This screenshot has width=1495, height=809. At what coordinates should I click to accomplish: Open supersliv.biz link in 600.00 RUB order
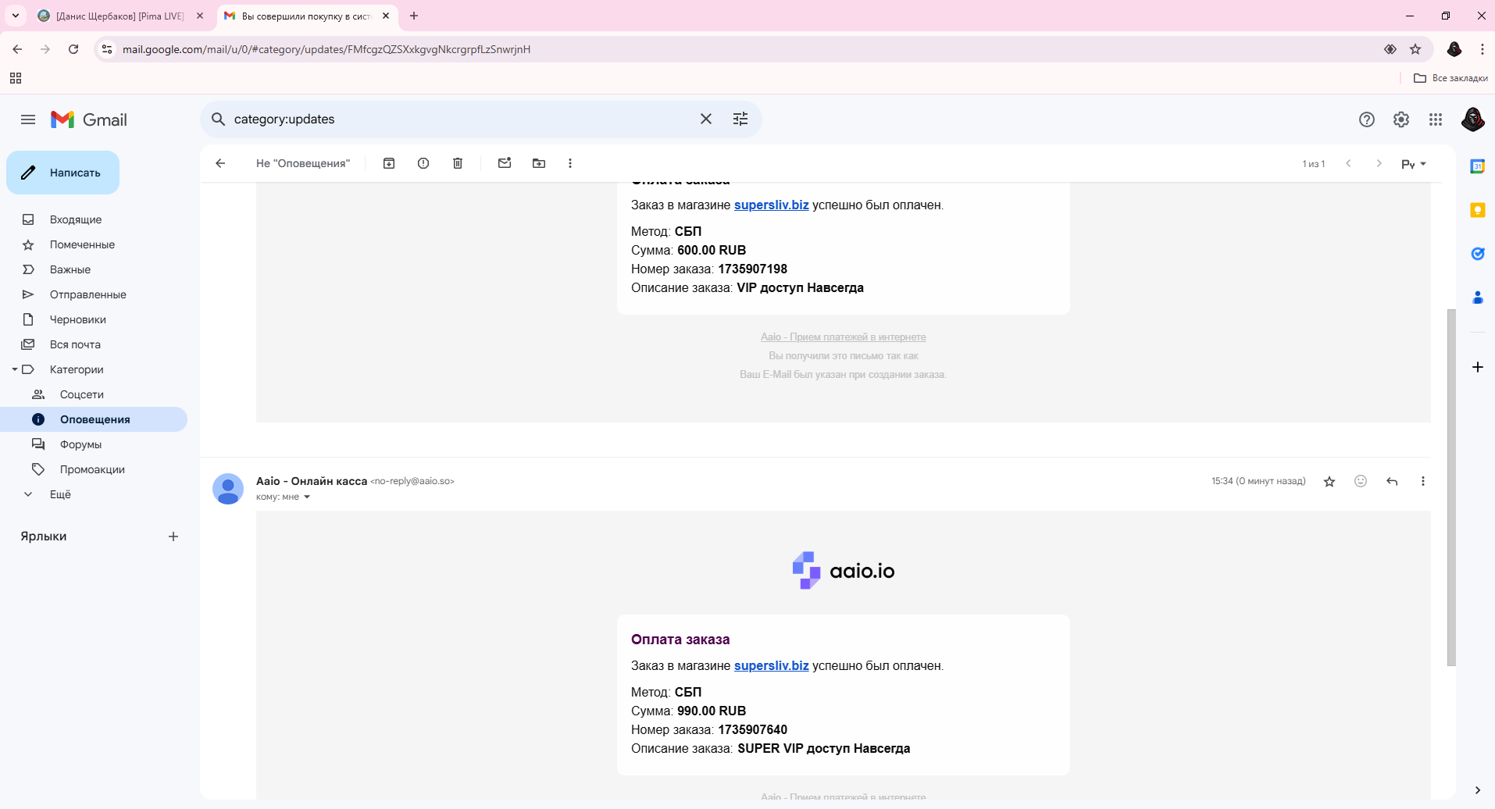point(771,205)
